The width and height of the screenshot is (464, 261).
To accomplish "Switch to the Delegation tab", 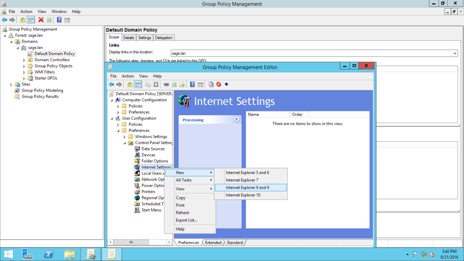I will click(164, 38).
